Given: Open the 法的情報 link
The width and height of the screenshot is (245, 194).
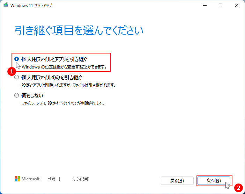Looking at the screenshot, I should pyautogui.click(x=81, y=179).
